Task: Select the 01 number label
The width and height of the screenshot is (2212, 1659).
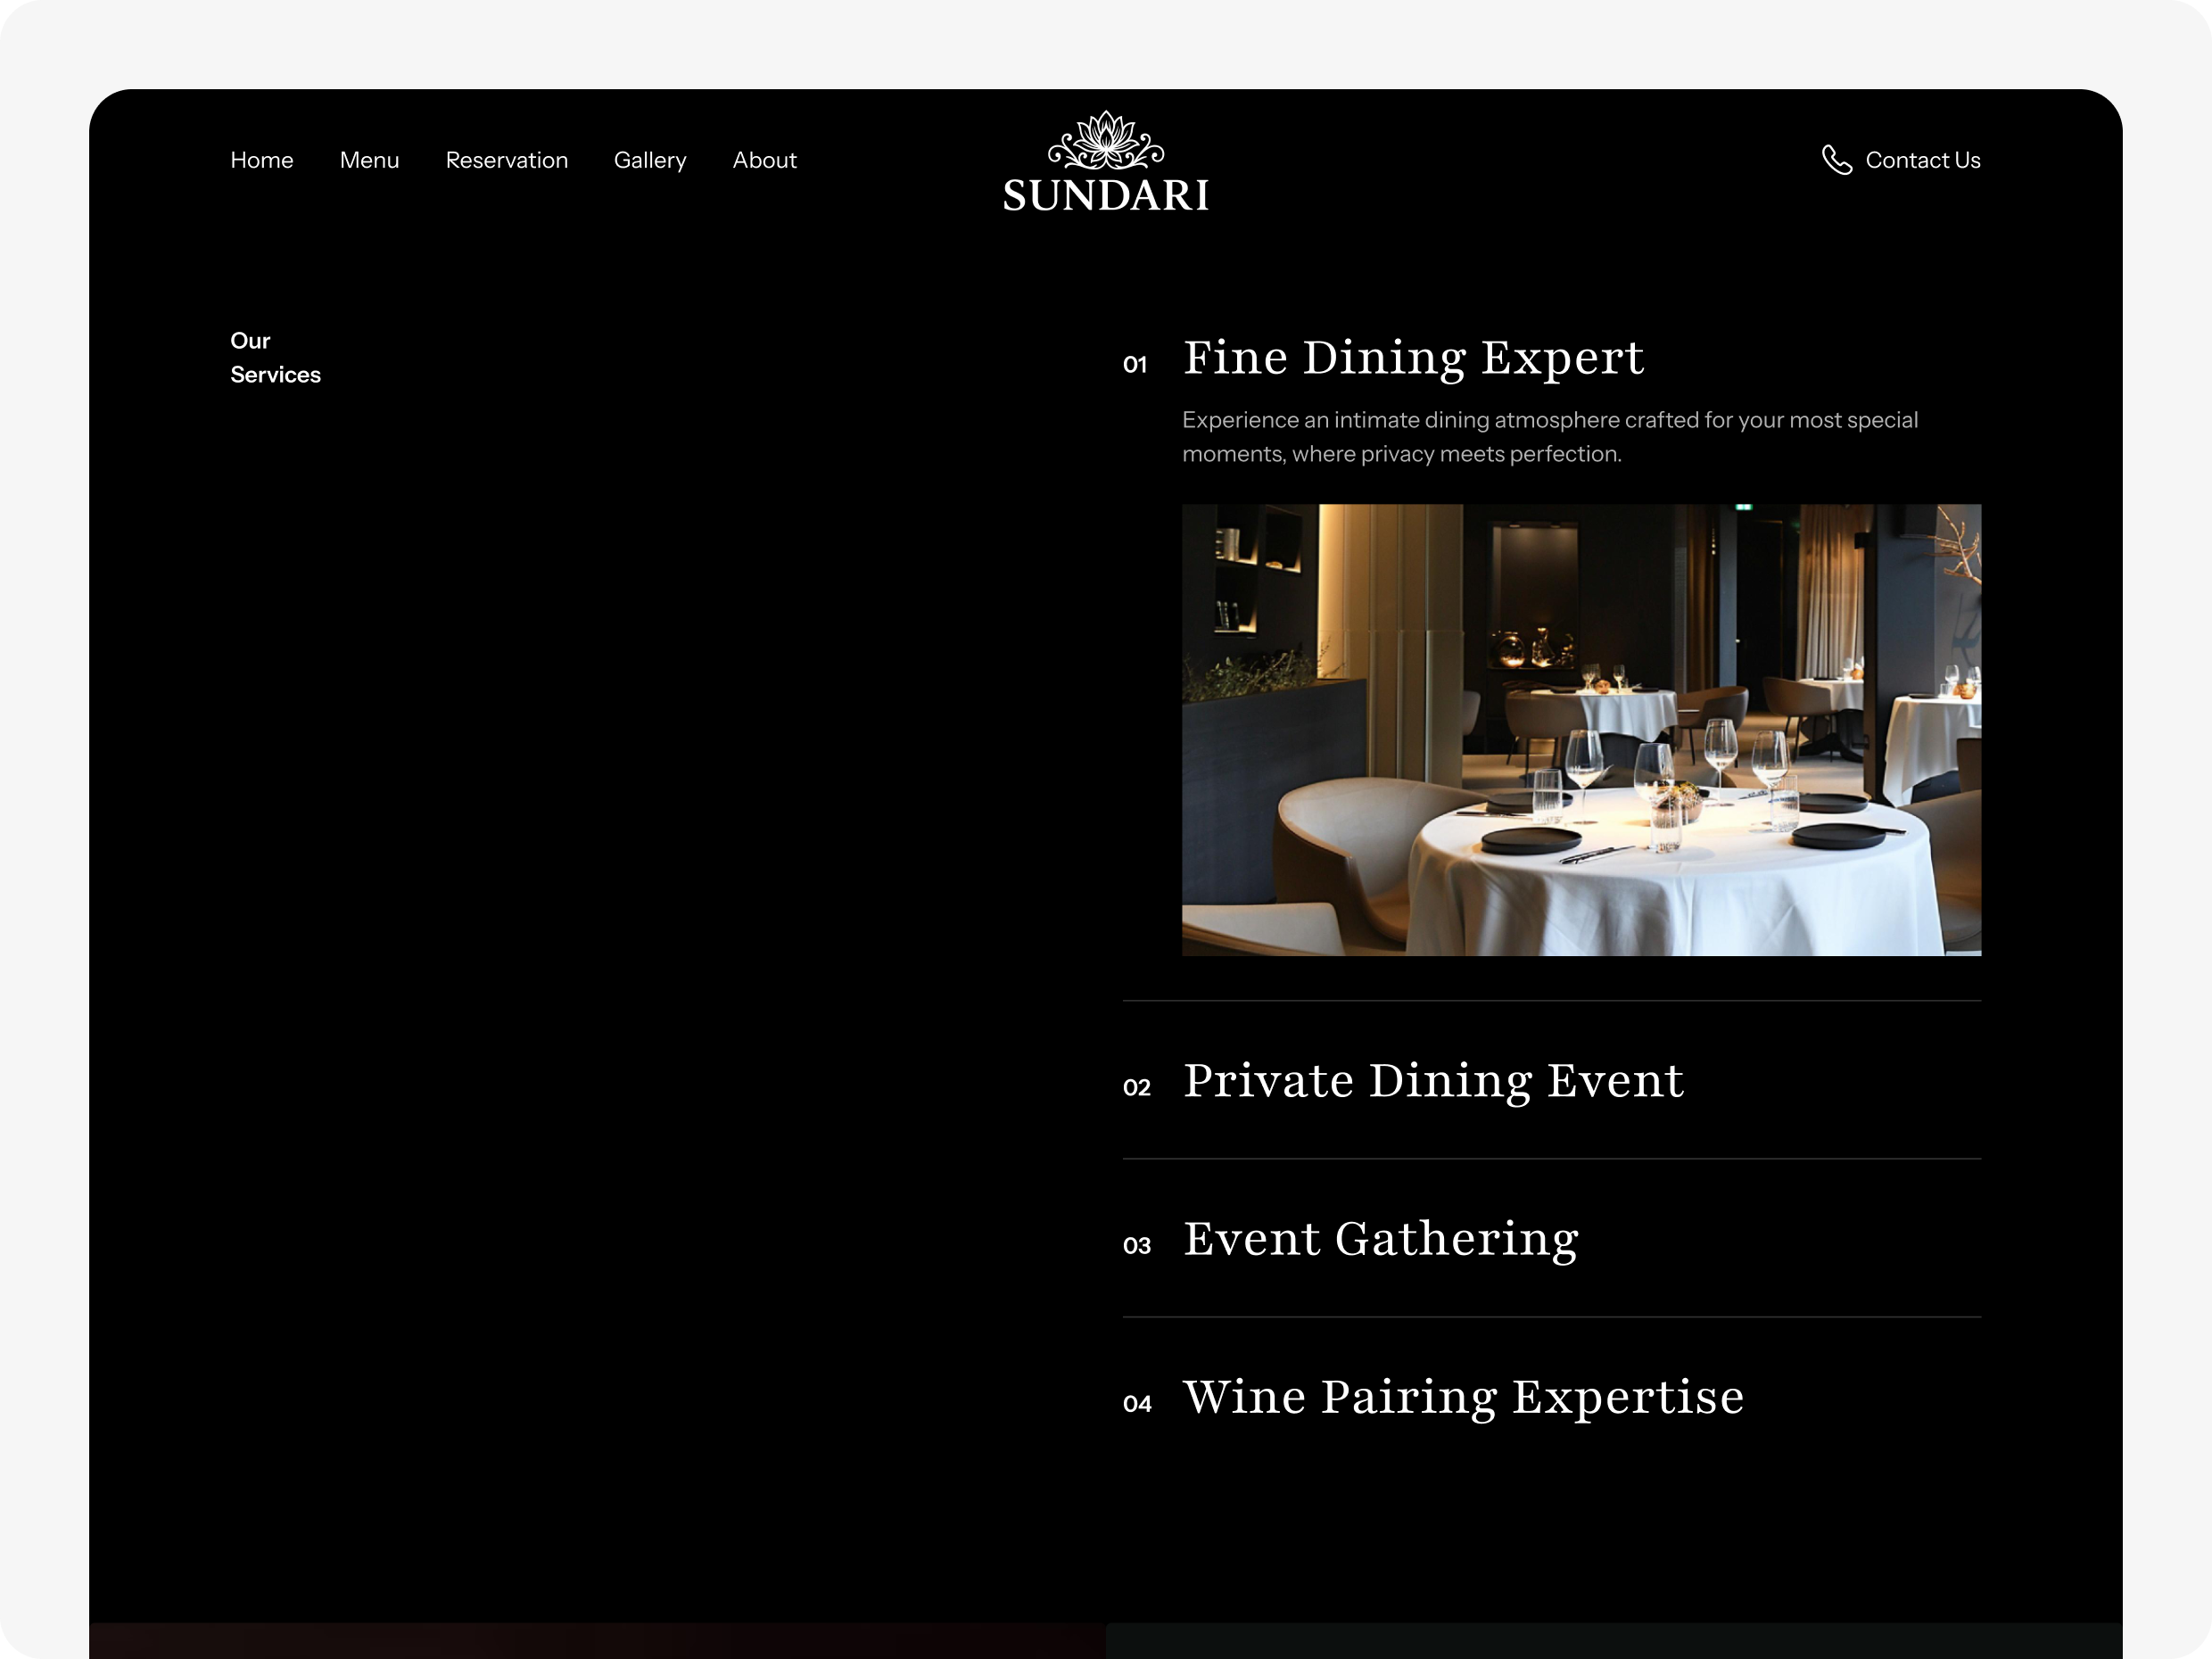Action: 1135,365
